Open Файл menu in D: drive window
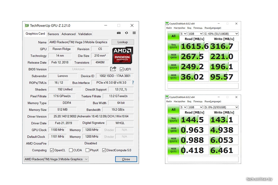 tap(169, 101)
